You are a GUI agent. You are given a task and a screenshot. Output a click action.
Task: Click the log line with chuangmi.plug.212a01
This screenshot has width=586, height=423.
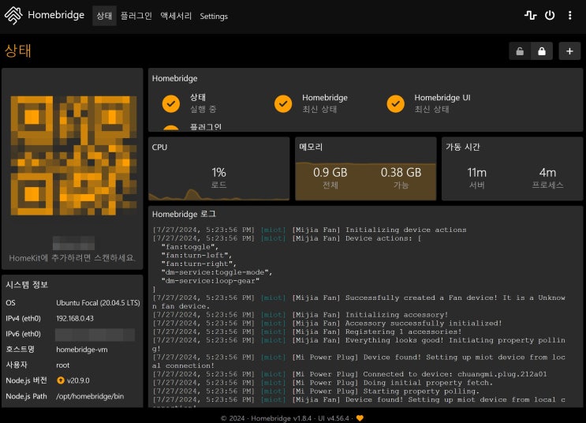click(x=349, y=374)
